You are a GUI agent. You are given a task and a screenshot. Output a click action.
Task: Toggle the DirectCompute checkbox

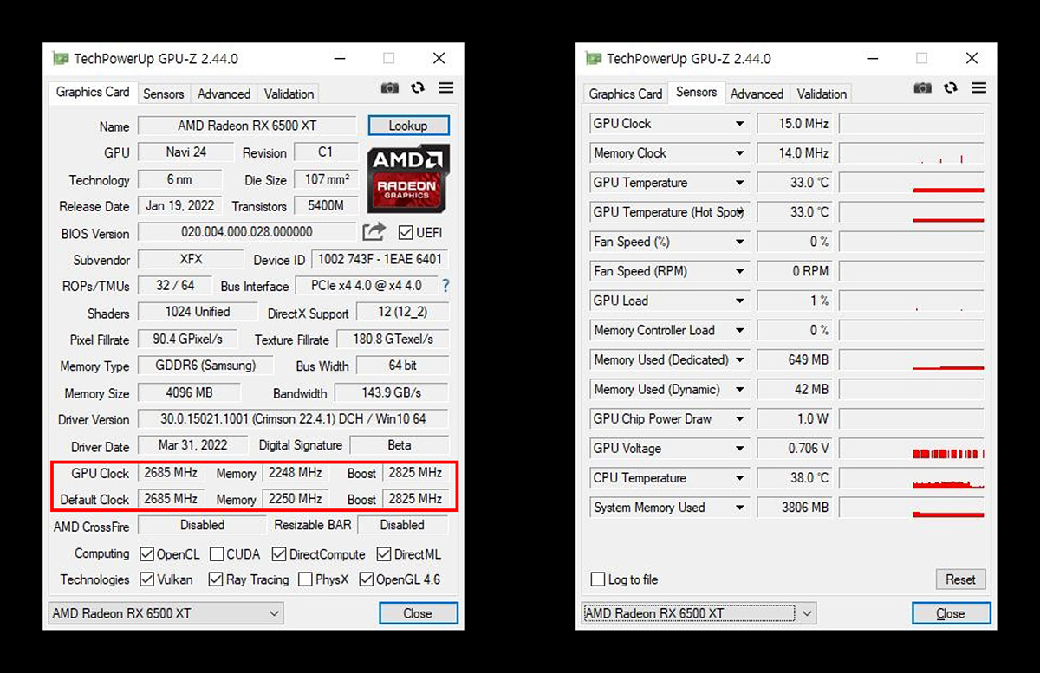pos(279,554)
